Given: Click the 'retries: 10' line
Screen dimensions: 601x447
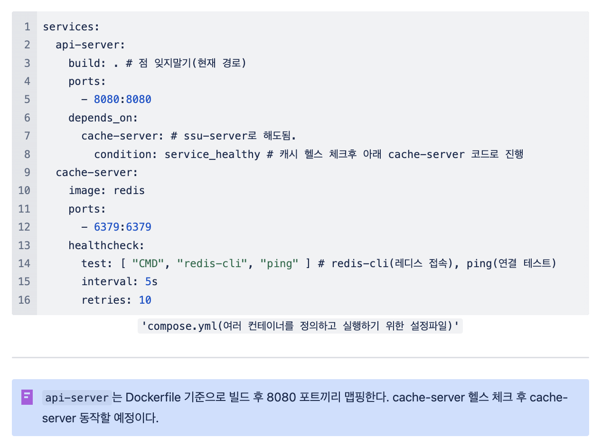Looking at the screenshot, I should click(x=116, y=300).
